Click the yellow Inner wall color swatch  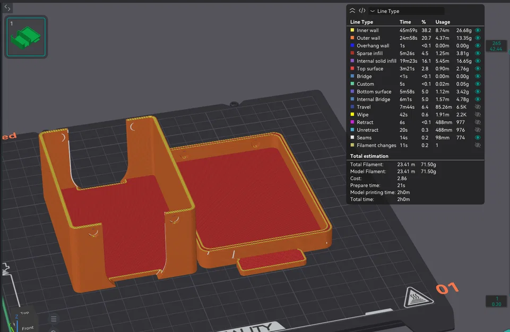pyautogui.click(x=352, y=30)
